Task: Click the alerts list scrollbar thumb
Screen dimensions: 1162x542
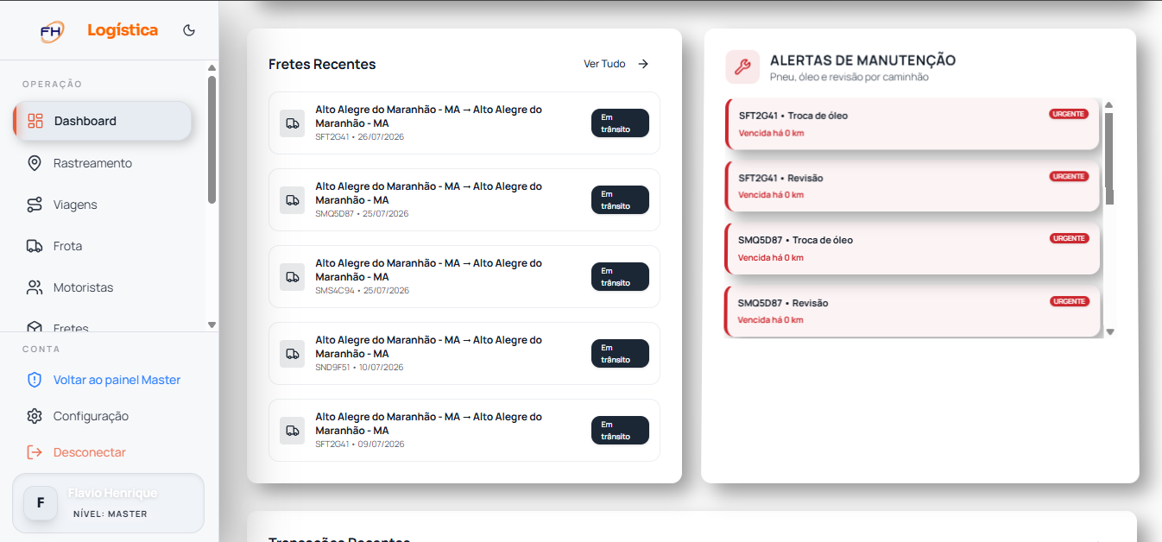Action: [x=1109, y=159]
